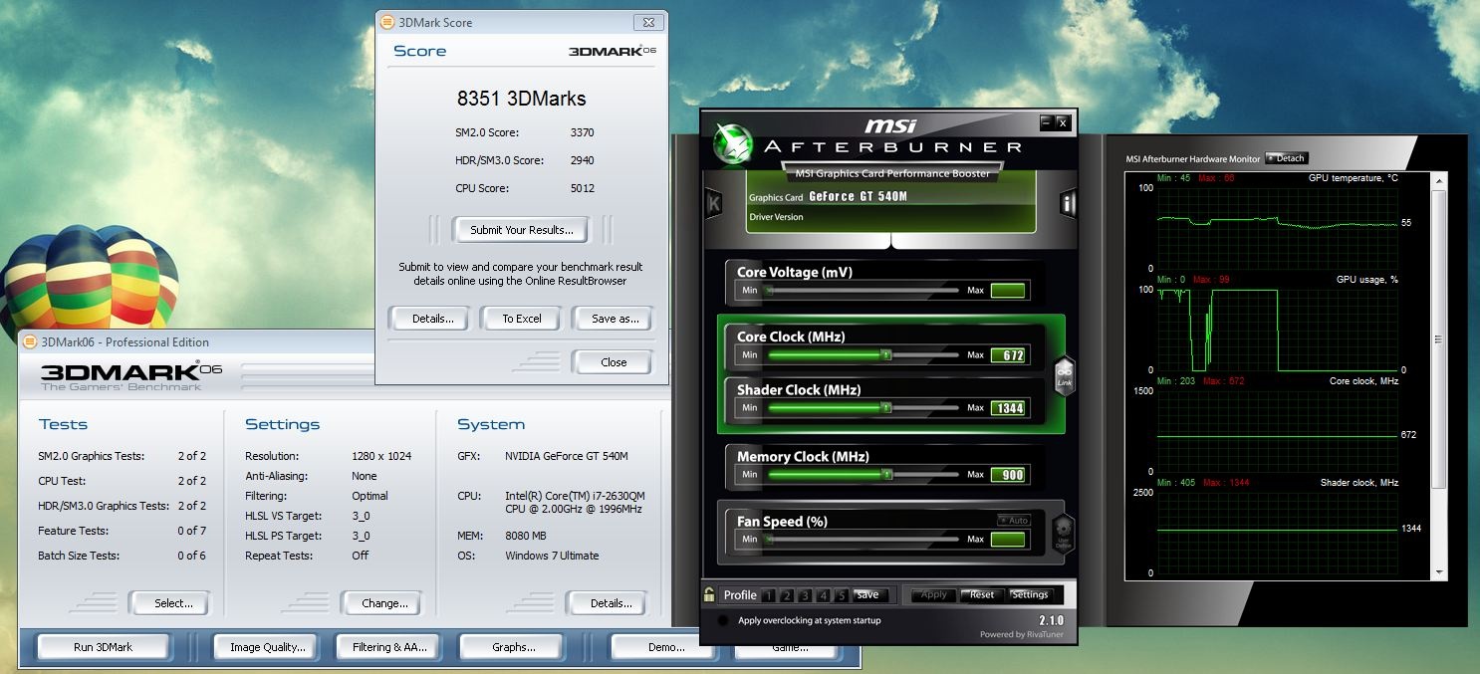Image resolution: width=1480 pixels, height=674 pixels.
Task: Click the Shader Clock slider handle
Action: (x=885, y=407)
